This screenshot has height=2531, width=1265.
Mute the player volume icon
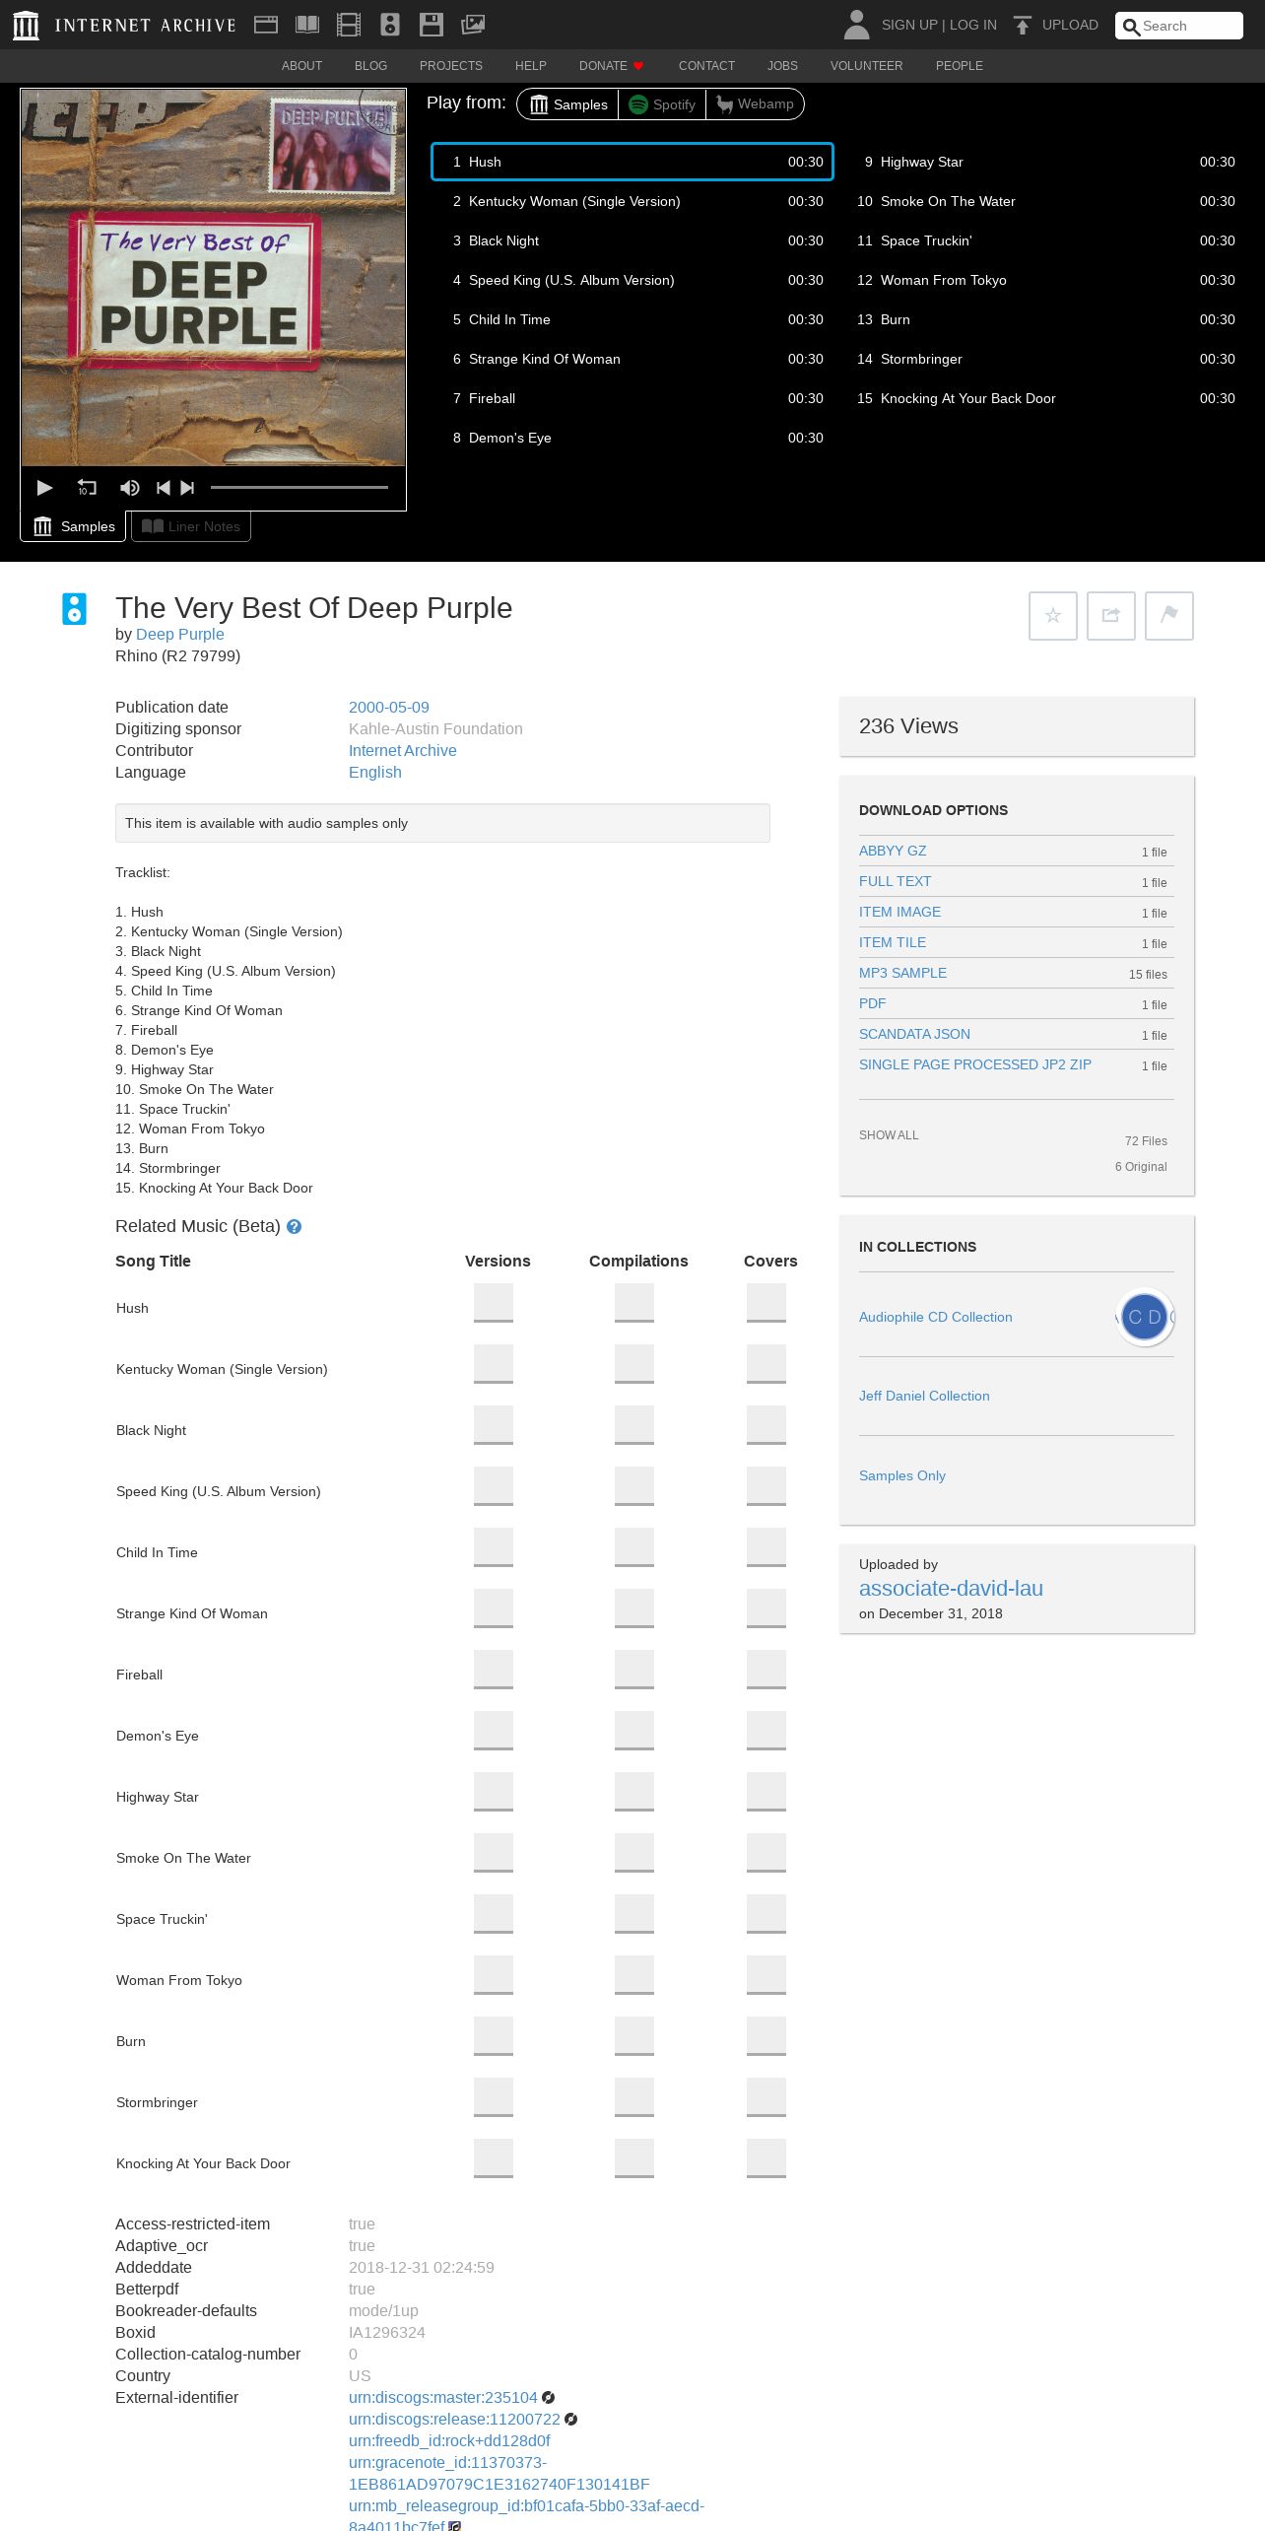pyautogui.click(x=129, y=488)
